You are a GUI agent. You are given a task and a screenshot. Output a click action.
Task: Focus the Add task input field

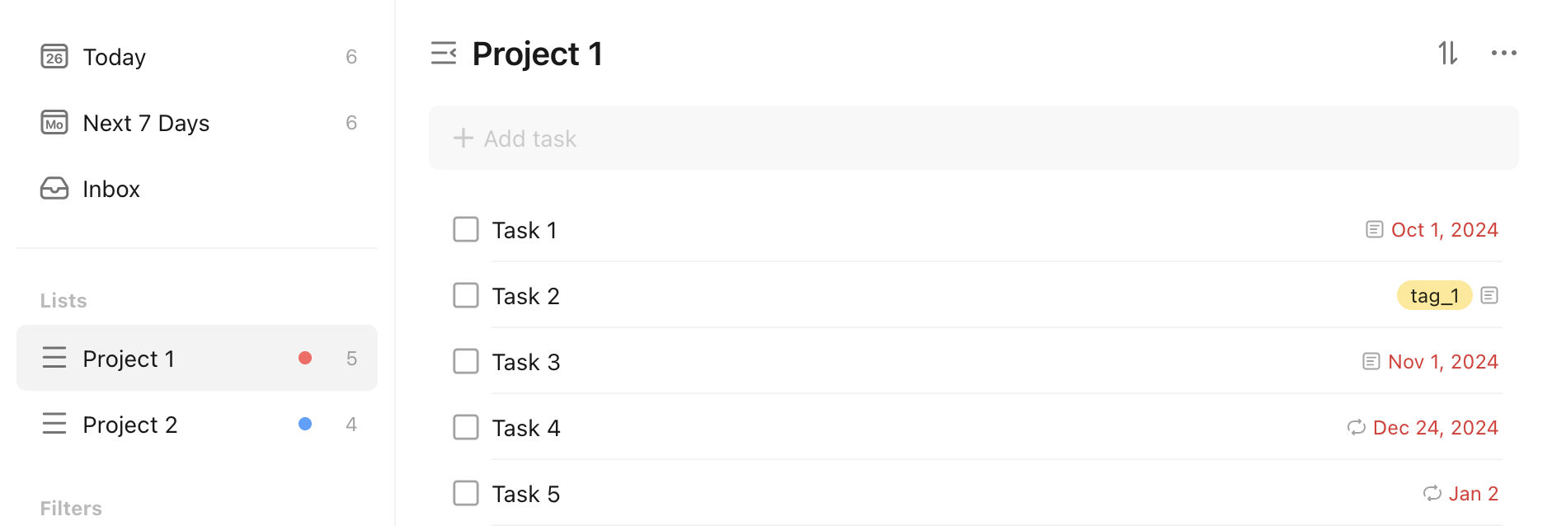tap(973, 138)
